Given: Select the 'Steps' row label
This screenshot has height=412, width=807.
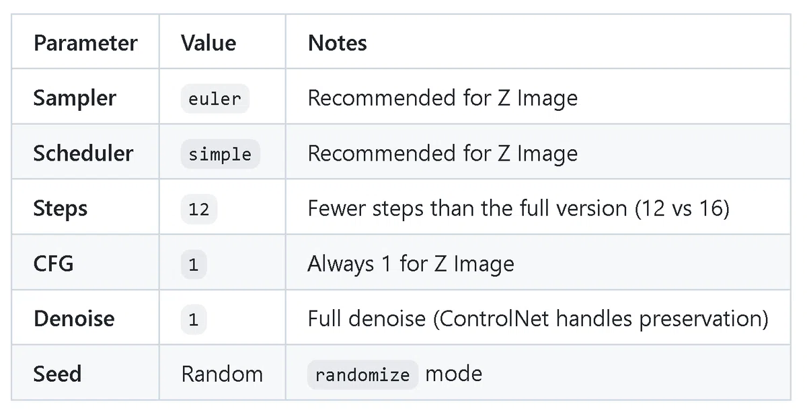Looking at the screenshot, I should (61, 208).
